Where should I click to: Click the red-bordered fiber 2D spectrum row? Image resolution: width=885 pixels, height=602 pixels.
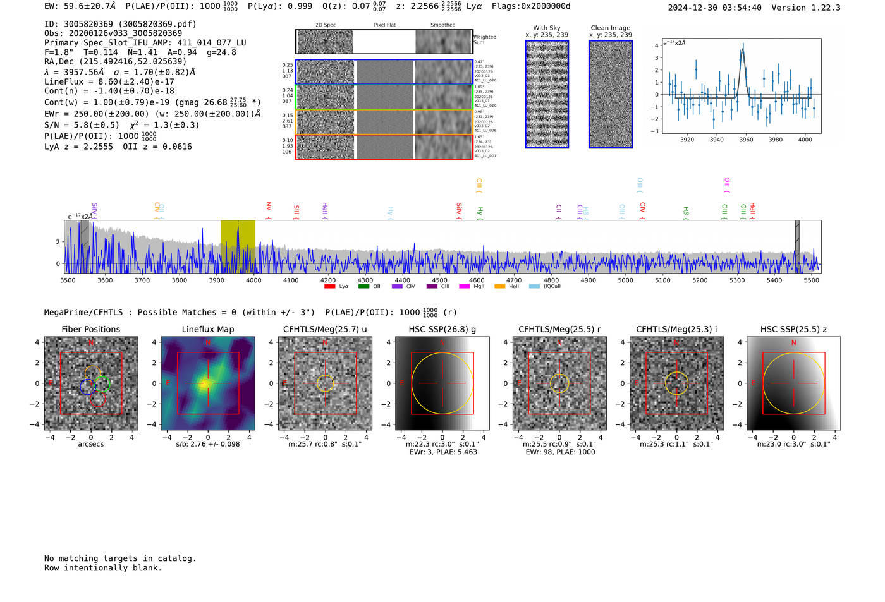point(384,147)
